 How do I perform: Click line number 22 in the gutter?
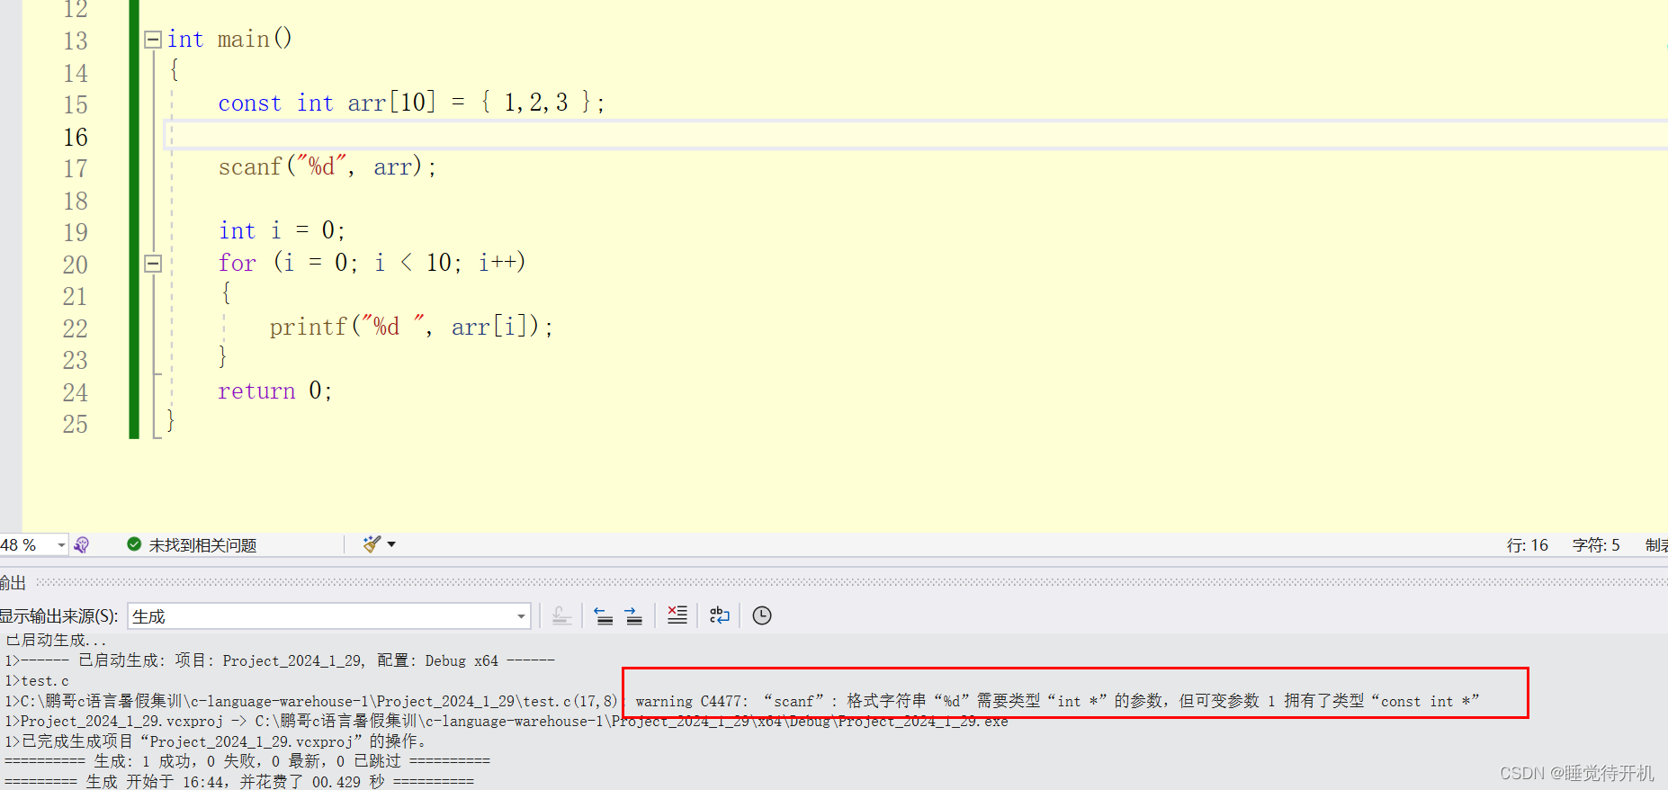pos(76,329)
